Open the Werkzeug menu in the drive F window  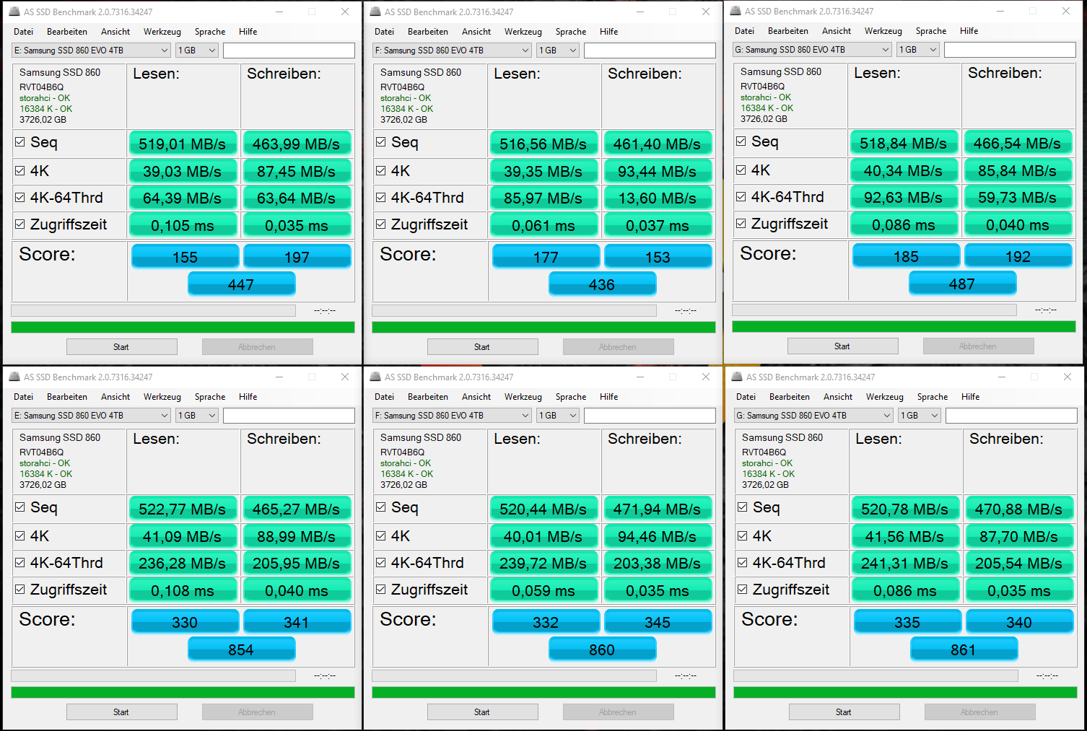tap(523, 31)
